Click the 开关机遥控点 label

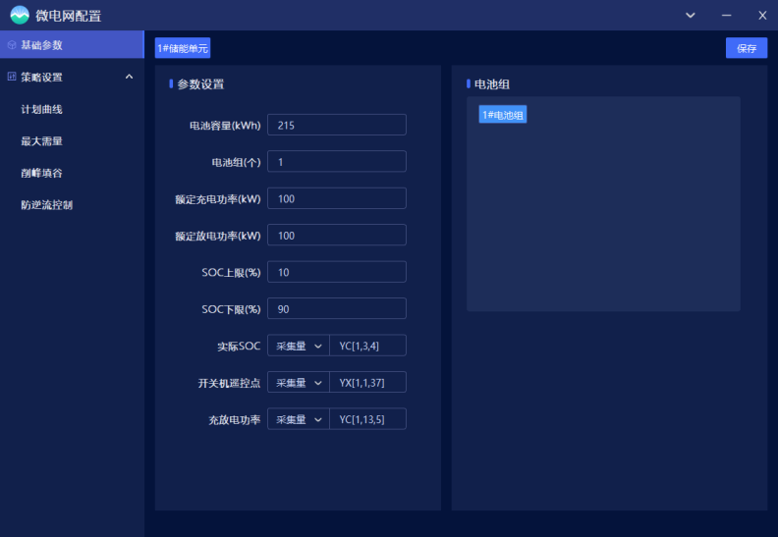[229, 383]
